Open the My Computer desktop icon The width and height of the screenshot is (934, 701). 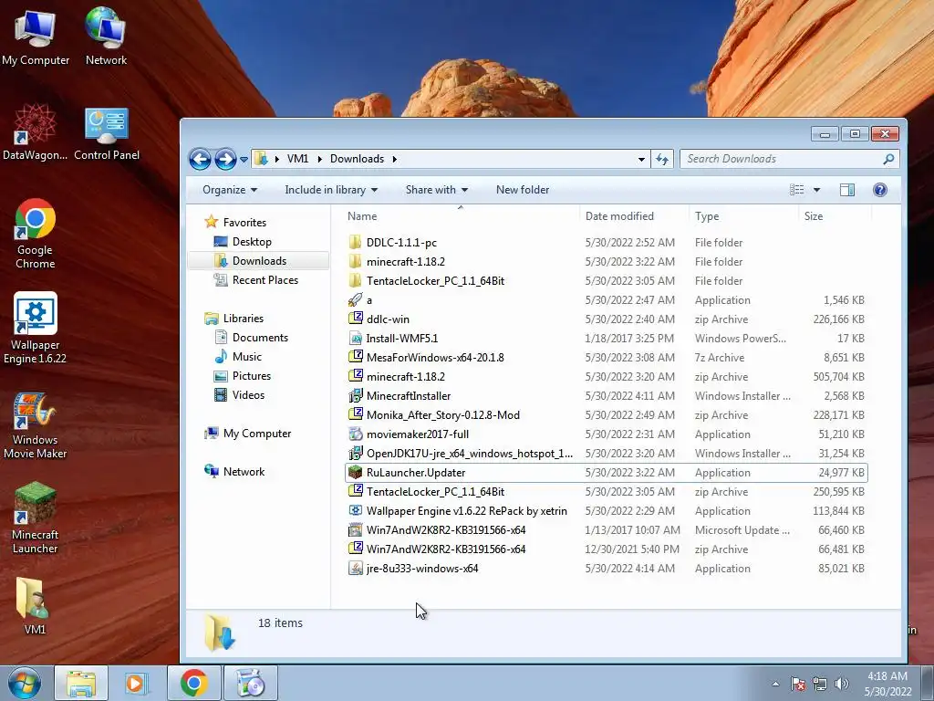click(36, 37)
